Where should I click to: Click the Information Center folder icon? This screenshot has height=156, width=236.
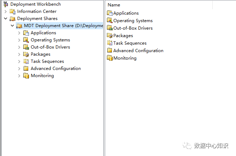13,11
